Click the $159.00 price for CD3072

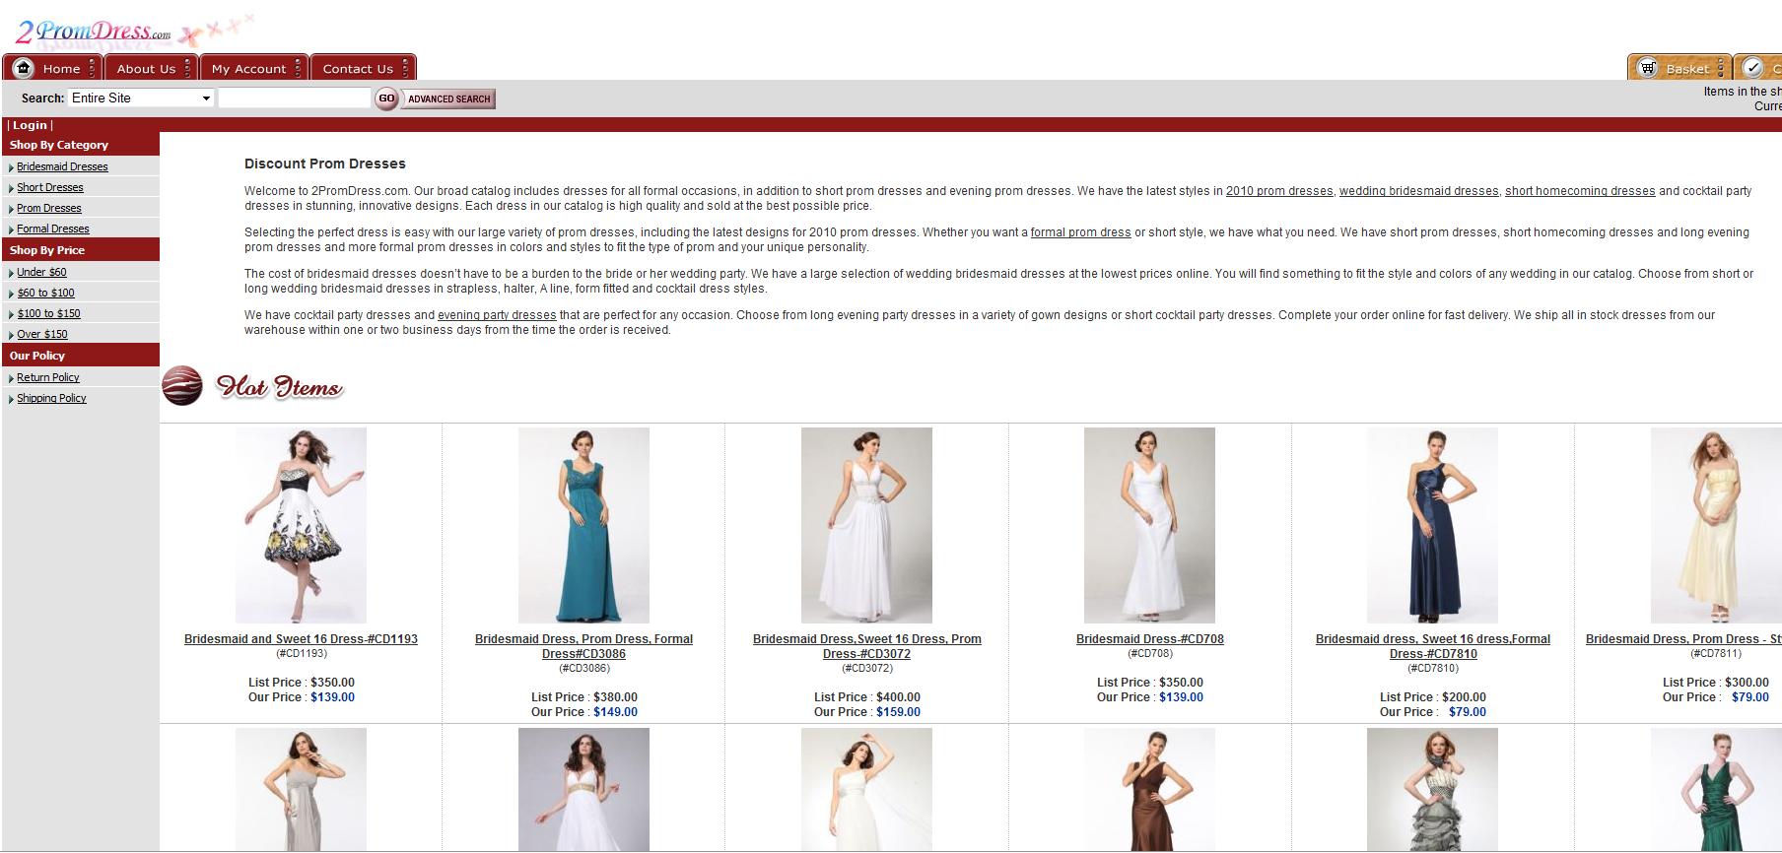898,712
